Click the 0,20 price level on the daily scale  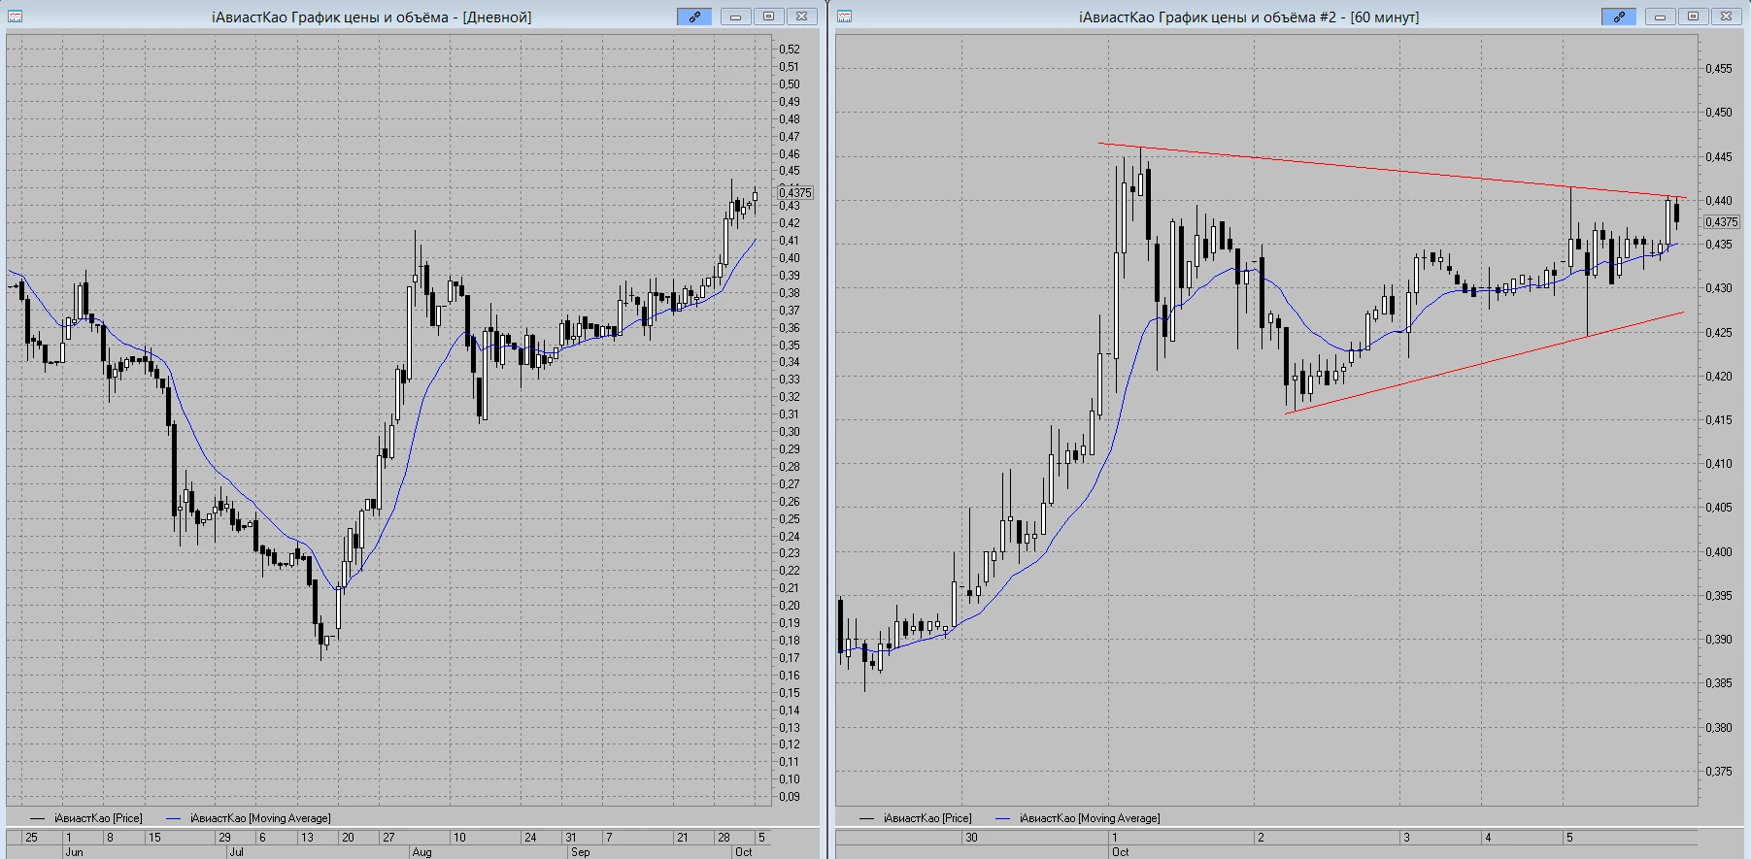click(790, 606)
